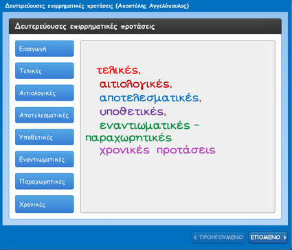
Task: Click the right chevron on ΕΠΟΜΕΝΟ
Action: (284, 238)
